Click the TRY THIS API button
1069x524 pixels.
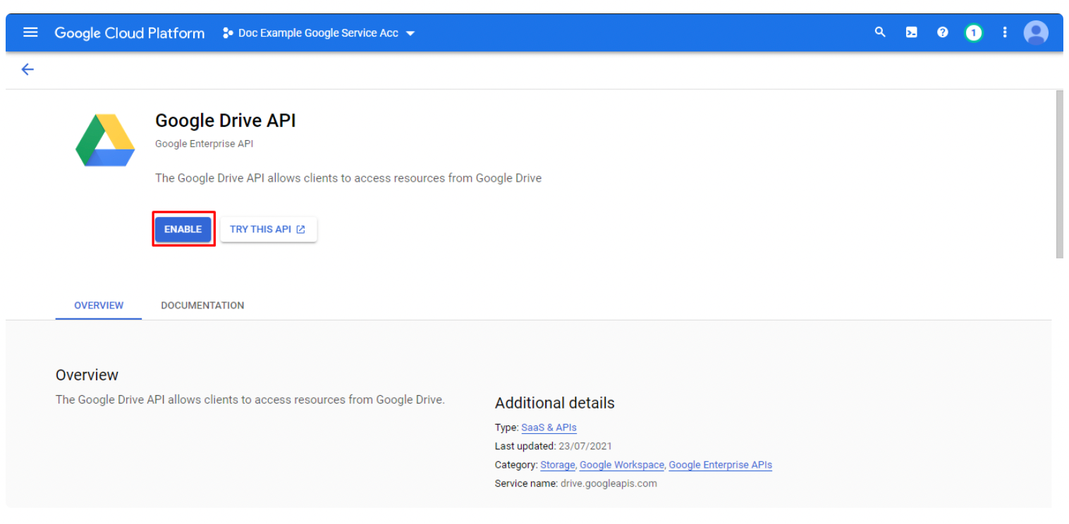tap(269, 229)
